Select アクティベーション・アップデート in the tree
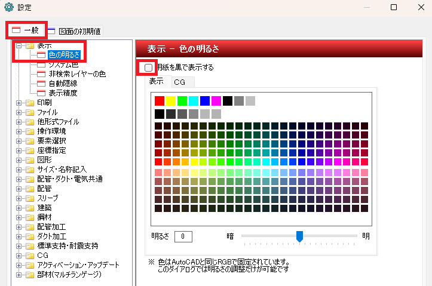This screenshot has width=432, height=286. coord(78,265)
